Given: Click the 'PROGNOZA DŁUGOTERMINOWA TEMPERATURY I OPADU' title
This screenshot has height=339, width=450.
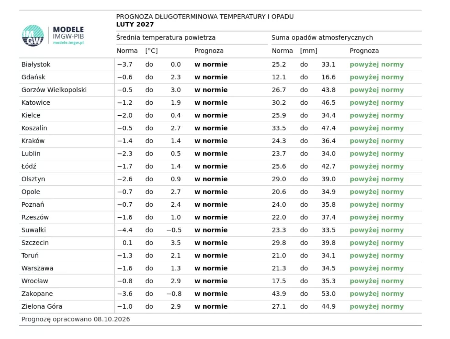Looking at the screenshot, I should pos(205,17).
